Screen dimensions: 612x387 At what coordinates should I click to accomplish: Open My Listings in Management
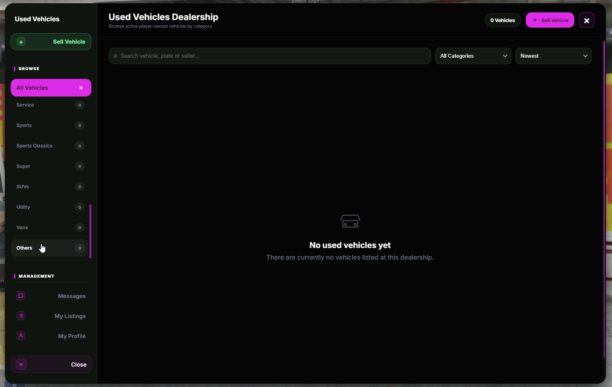[x=51, y=316]
